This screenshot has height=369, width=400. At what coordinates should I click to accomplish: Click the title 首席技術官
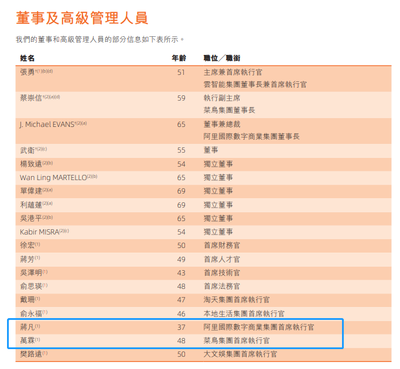(x=222, y=273)
